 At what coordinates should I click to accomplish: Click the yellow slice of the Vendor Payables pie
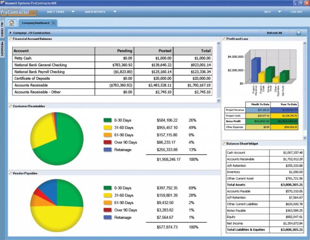click(57, 219)
